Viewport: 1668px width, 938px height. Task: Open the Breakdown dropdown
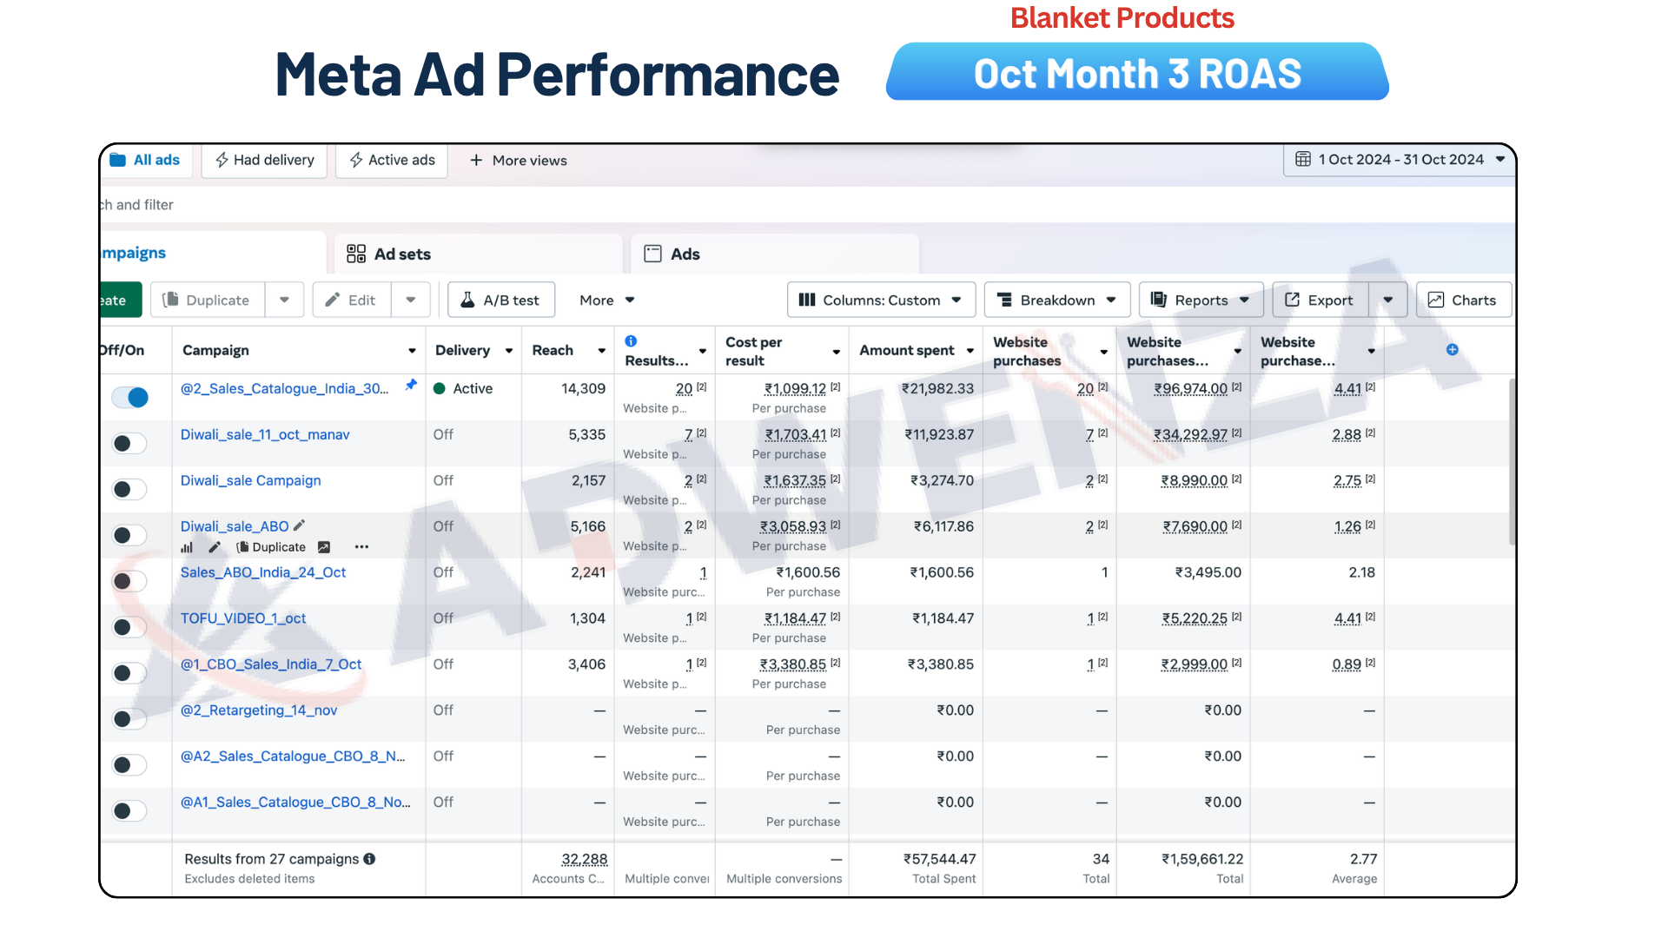tap(1057, 300)
